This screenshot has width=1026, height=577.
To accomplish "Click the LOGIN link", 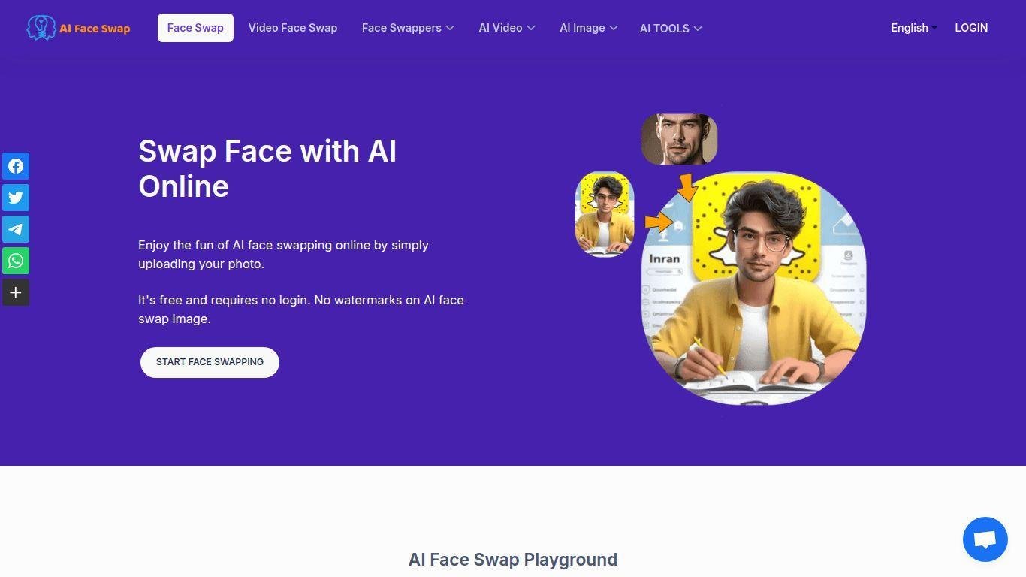I will (971, 28).
